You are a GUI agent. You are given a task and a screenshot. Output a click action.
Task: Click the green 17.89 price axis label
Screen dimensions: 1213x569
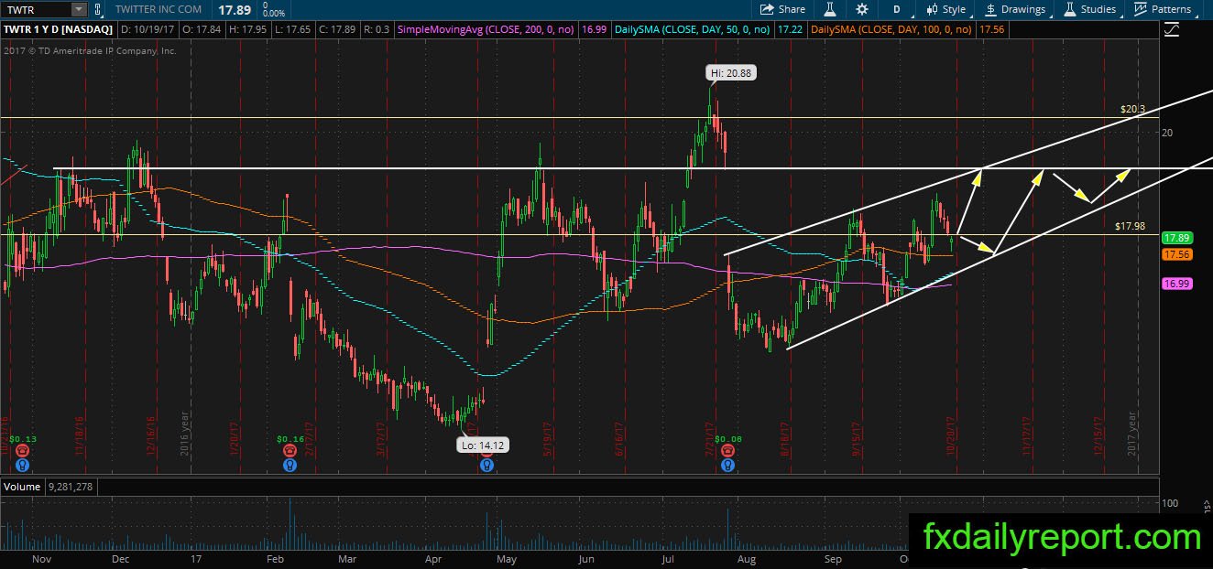[x=1176, y=237]
